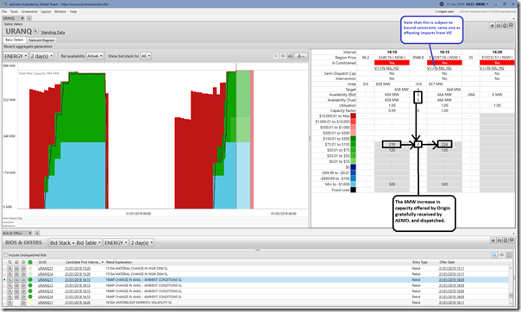The height and width of the screenshot is (312, 521).
Task: Sort by the Candidate First Interval column header
Action: (x=84, y=262)
